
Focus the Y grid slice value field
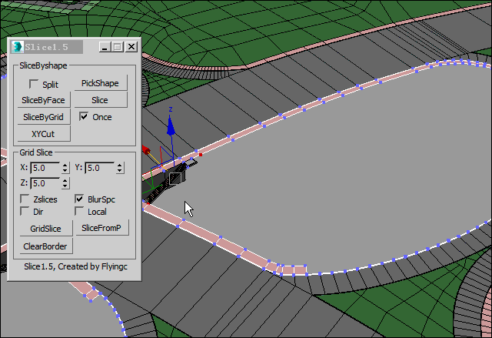coord(100,168)
